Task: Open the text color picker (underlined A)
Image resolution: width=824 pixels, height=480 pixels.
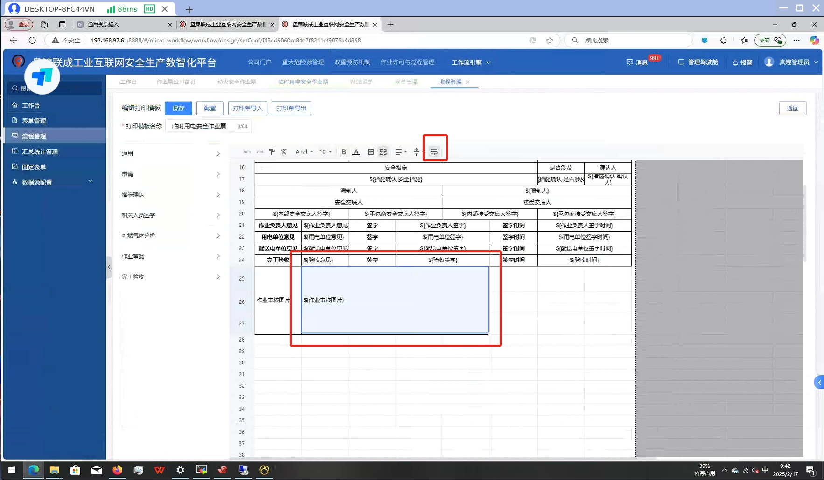Action: tap(356, 152)
